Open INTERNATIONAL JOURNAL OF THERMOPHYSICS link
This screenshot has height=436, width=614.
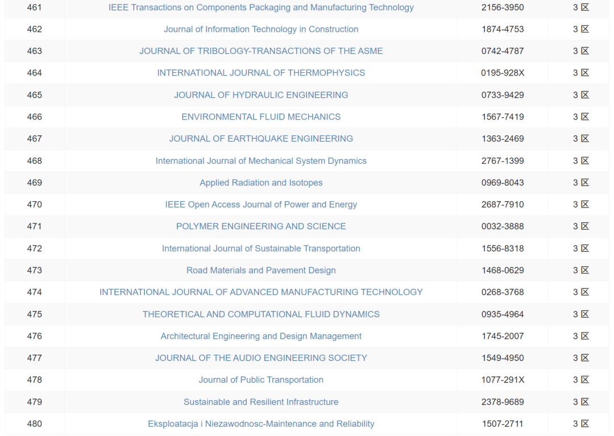(261, 73)
